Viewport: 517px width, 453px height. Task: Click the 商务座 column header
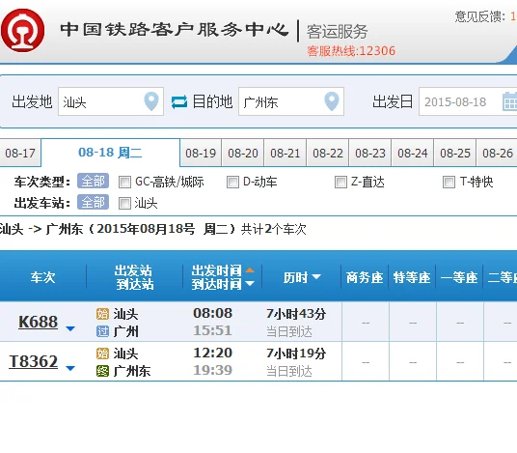(365, 277)
